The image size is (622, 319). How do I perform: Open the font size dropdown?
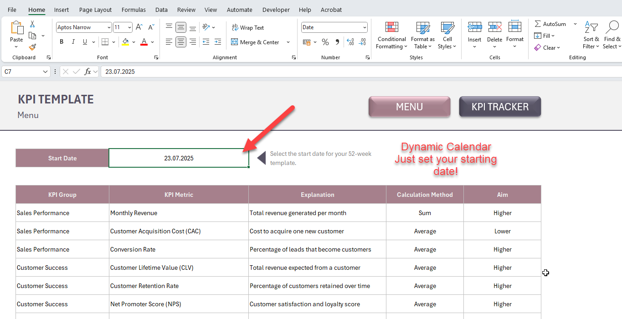(129, 27)
